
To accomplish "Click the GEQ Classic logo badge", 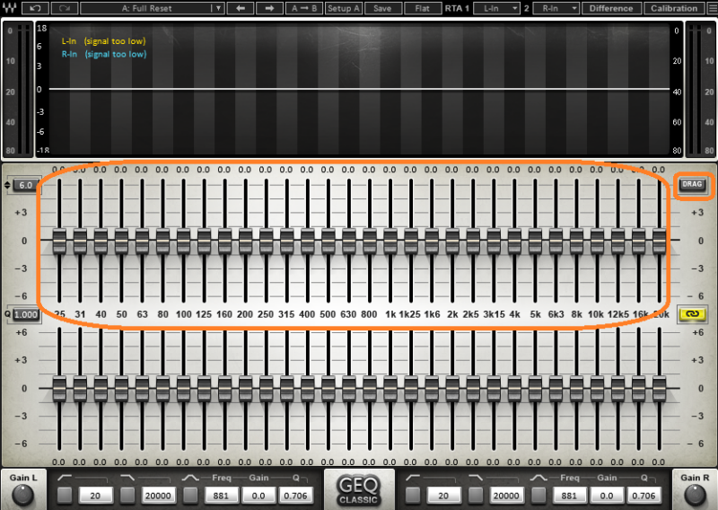I will pos(359,489).
